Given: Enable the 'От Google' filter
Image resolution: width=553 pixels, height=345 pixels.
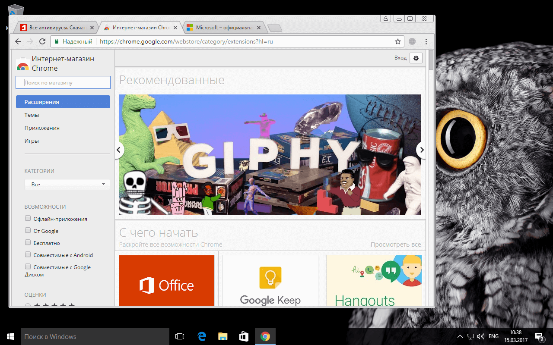Looking at the screenshot, I should (x=28, y=230).
